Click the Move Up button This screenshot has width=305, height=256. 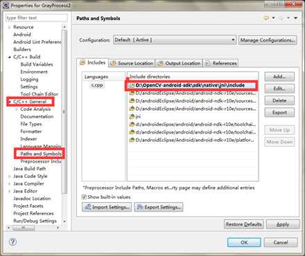click(x=279, y=130)
